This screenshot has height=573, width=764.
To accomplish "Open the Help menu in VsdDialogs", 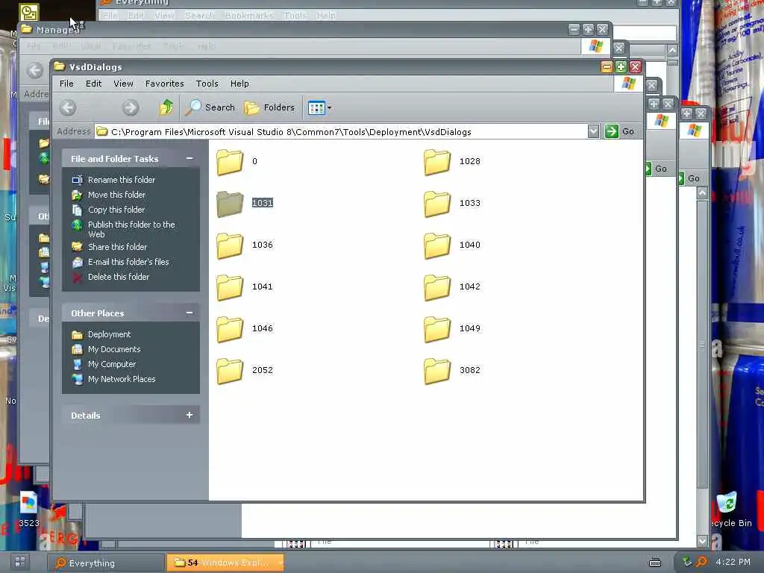I will pos(239,84).
